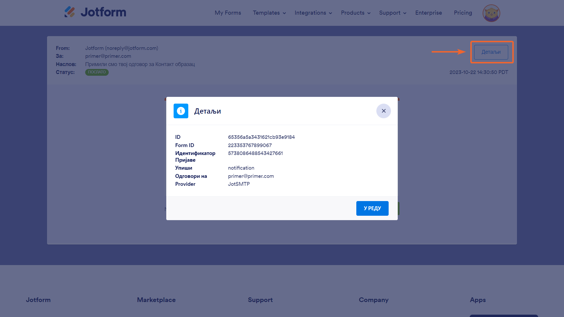
Task: Click the Детаљи button at top right
Action: coord(491,52)
